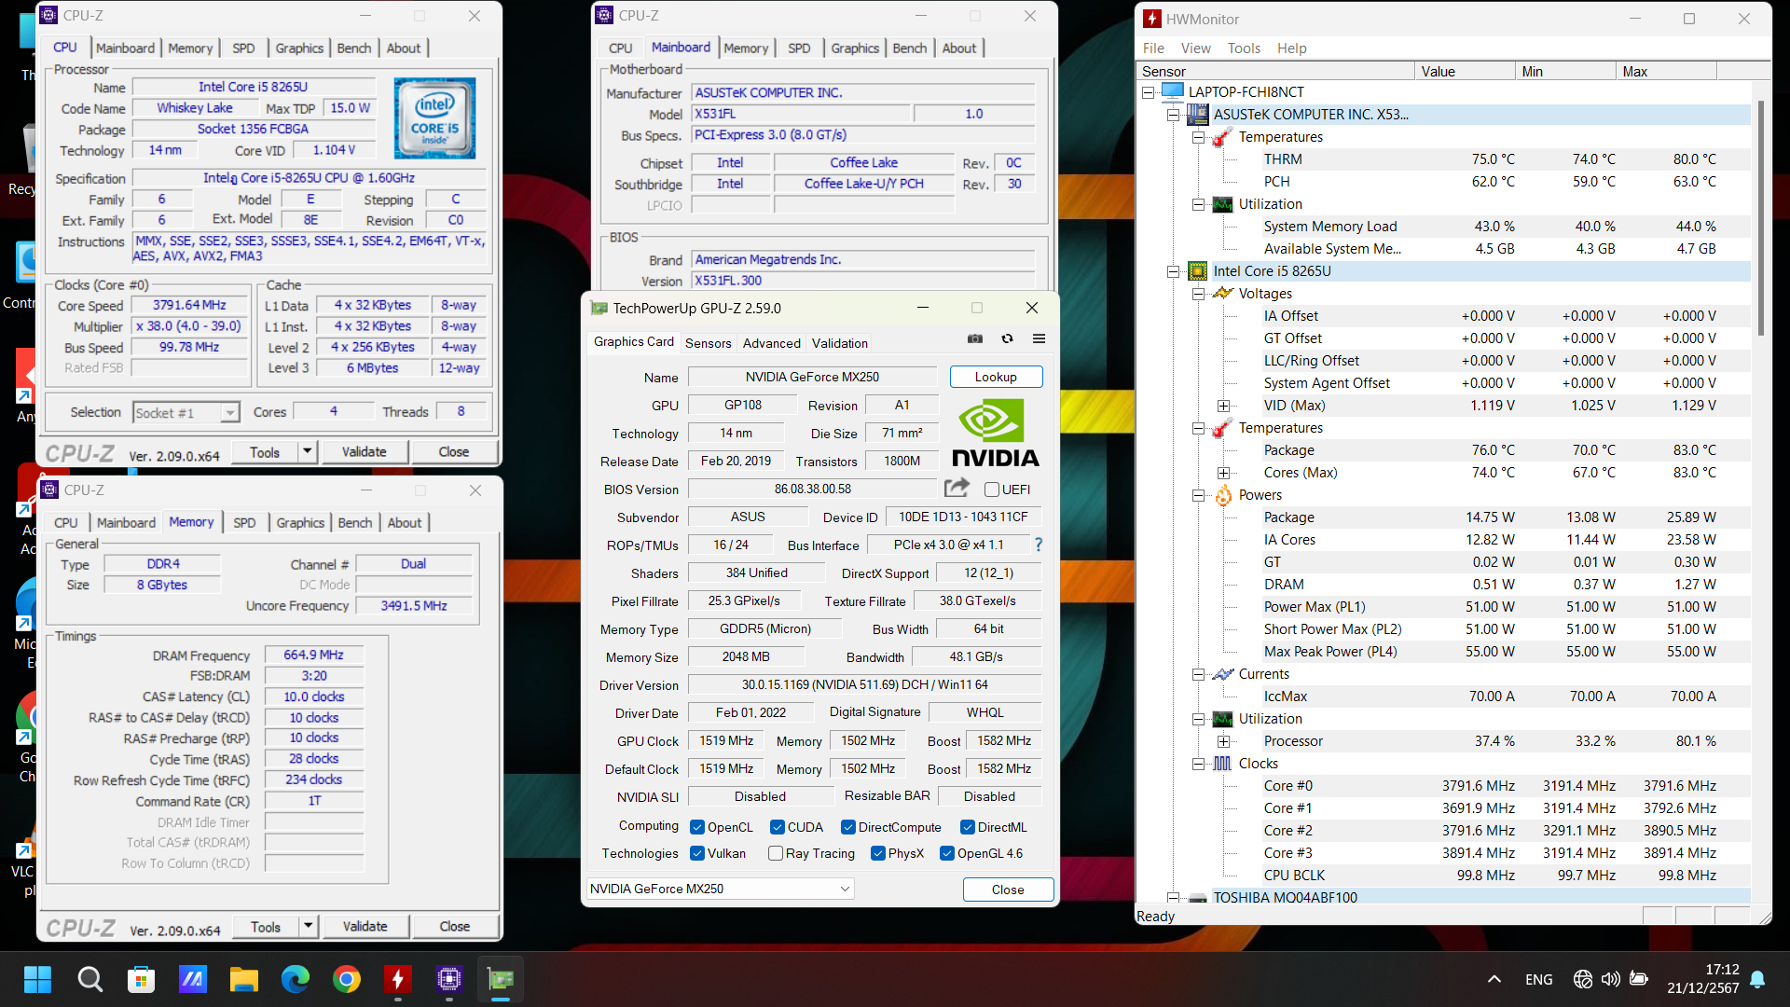Toggle the OpenGL 4.6 checkbox
This screenshot has height=1007, width=1790.
947,853
